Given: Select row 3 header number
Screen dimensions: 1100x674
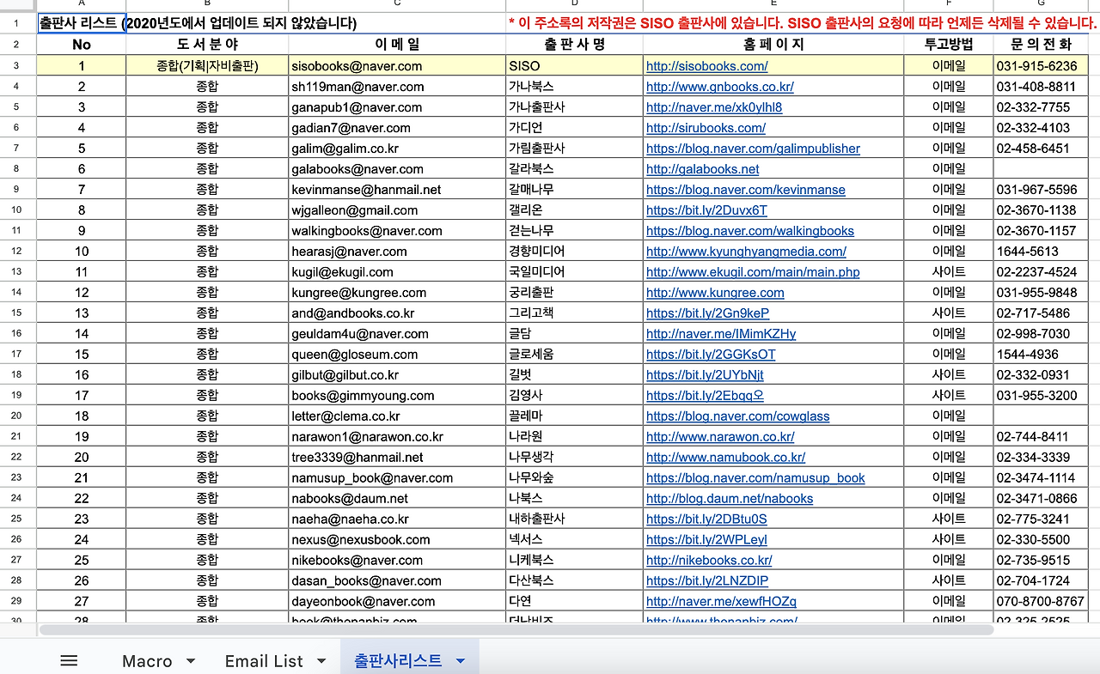Looking at the screenshot, I should 18,66.
